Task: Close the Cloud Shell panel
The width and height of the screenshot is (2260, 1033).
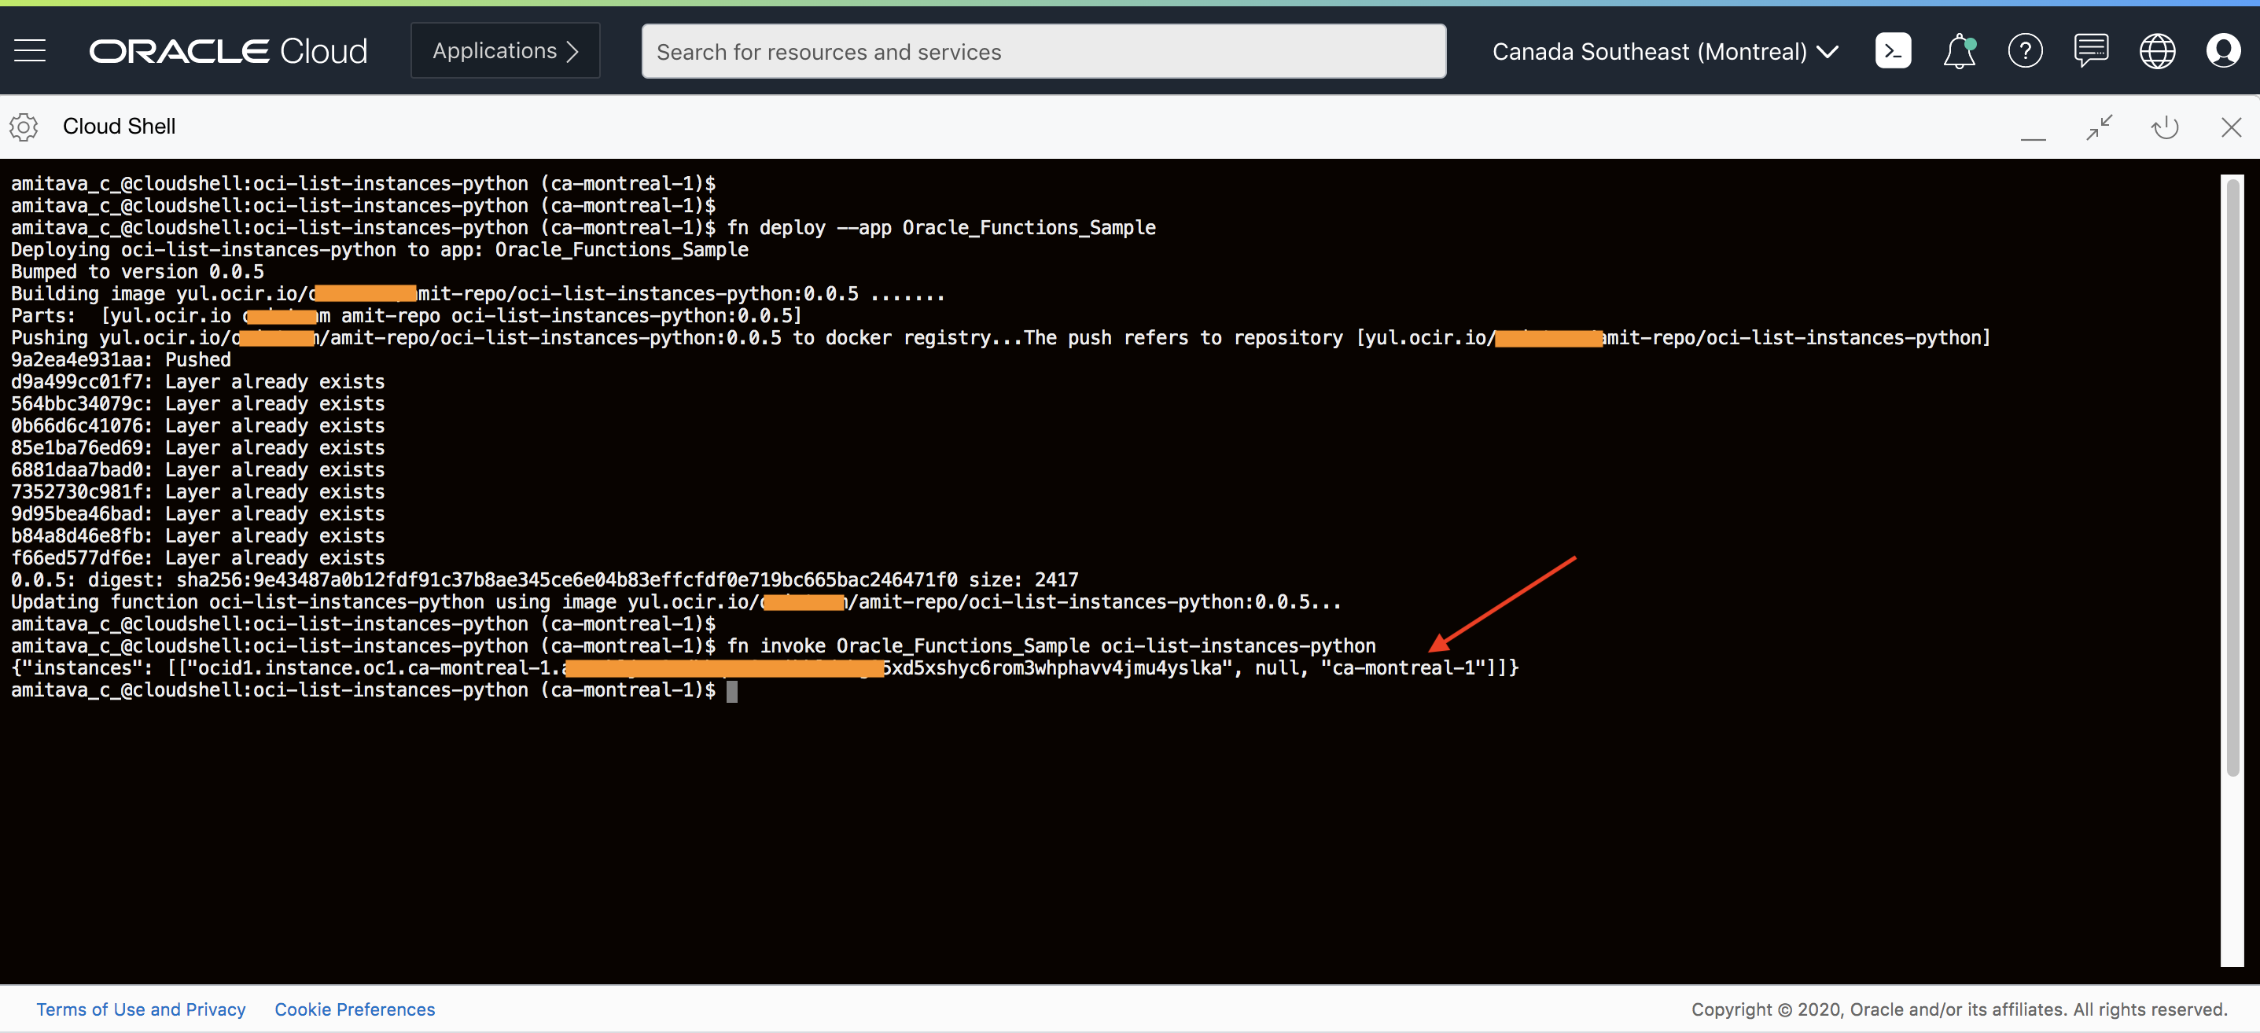Action: pyautogui.click(x=2231, y=127)
